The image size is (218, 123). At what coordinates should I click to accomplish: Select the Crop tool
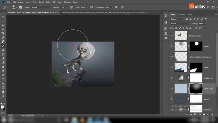[x=3, y=33]
